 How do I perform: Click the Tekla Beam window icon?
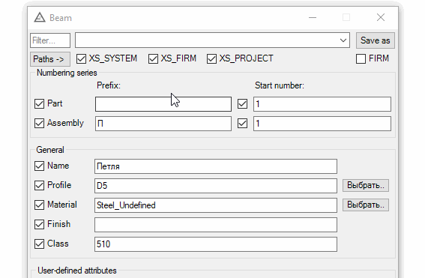click(40, 18)
